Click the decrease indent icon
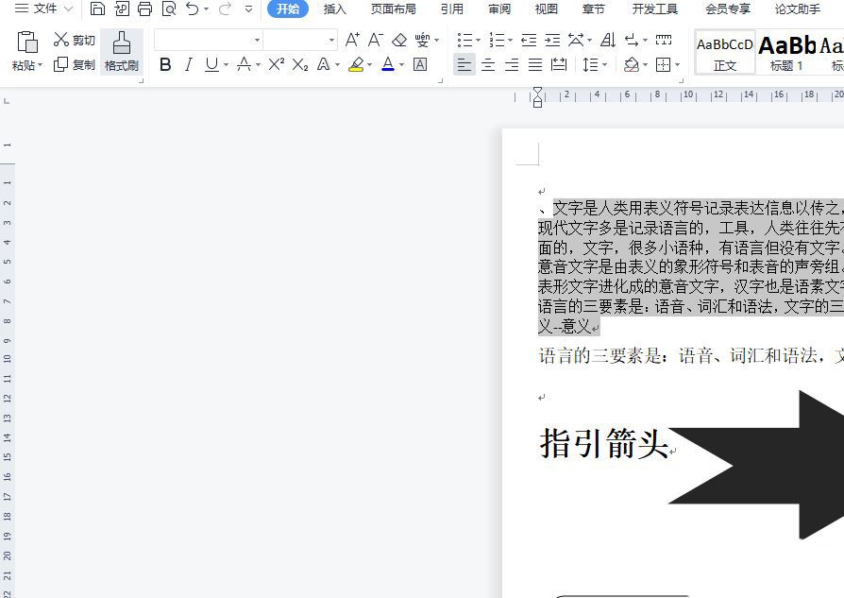This screenshot has height=598, width=844. tap(529, 40)
